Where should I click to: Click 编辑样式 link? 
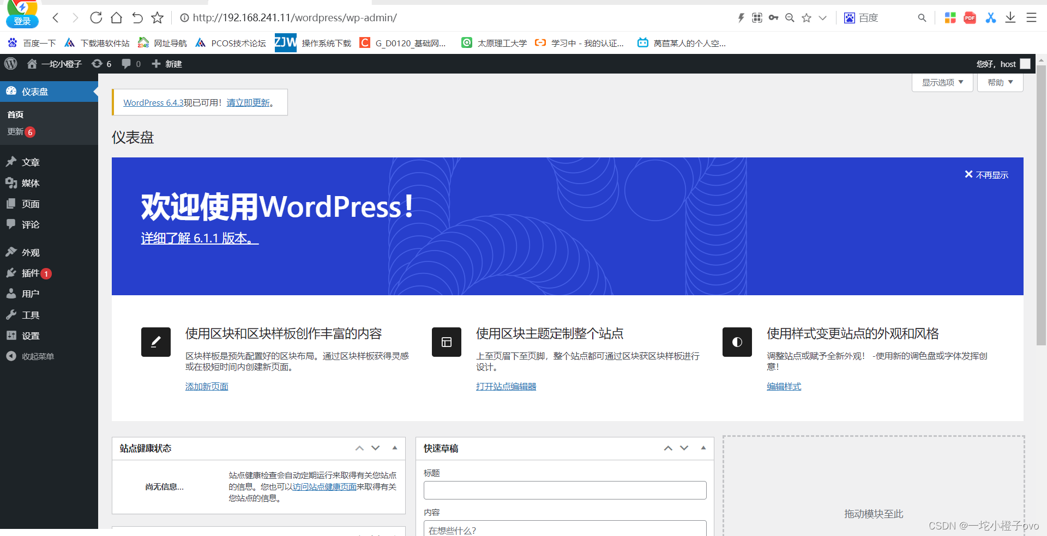click(784, 386)
